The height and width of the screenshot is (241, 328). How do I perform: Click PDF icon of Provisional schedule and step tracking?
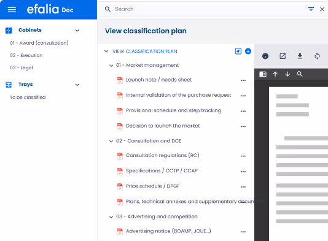pyautogui.click(x=120, y=111)
